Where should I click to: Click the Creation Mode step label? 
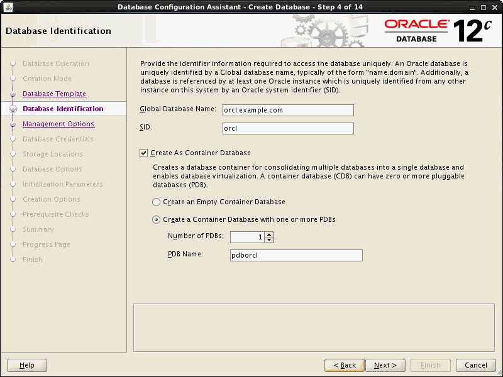click(x=47, y=79)
